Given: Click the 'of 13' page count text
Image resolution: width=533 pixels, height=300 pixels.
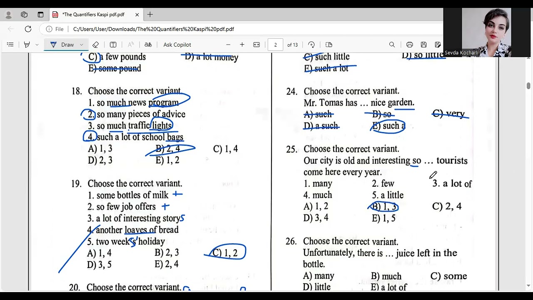Looking at the screenshot, I should tap(292, 45).
